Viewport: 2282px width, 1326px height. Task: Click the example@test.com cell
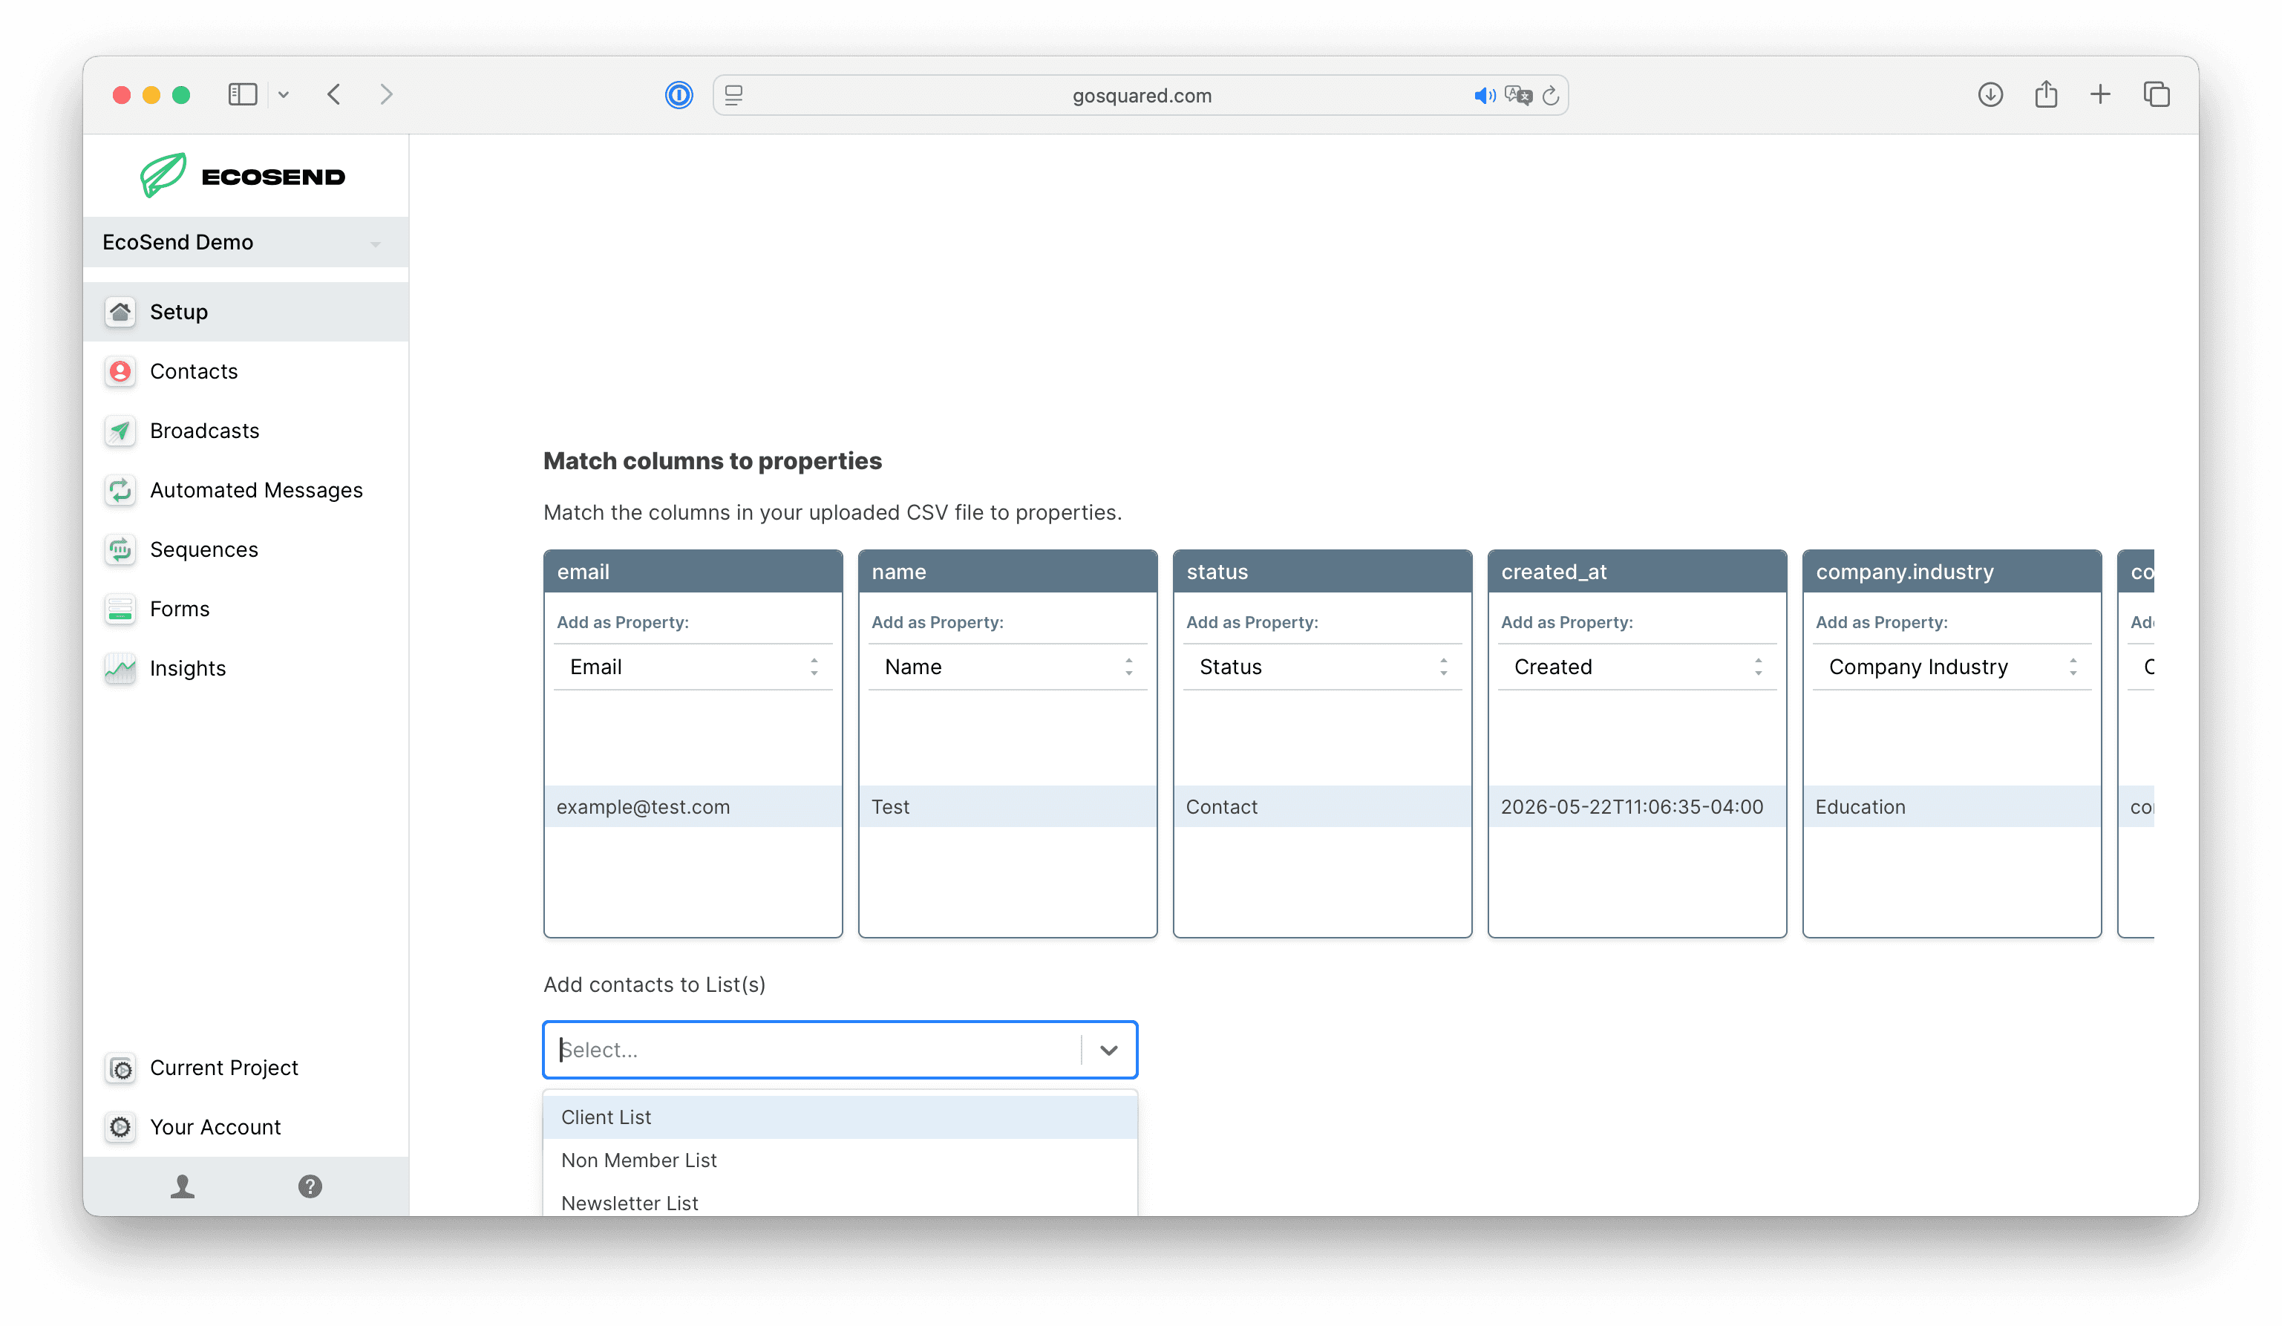tap(693, 807)
